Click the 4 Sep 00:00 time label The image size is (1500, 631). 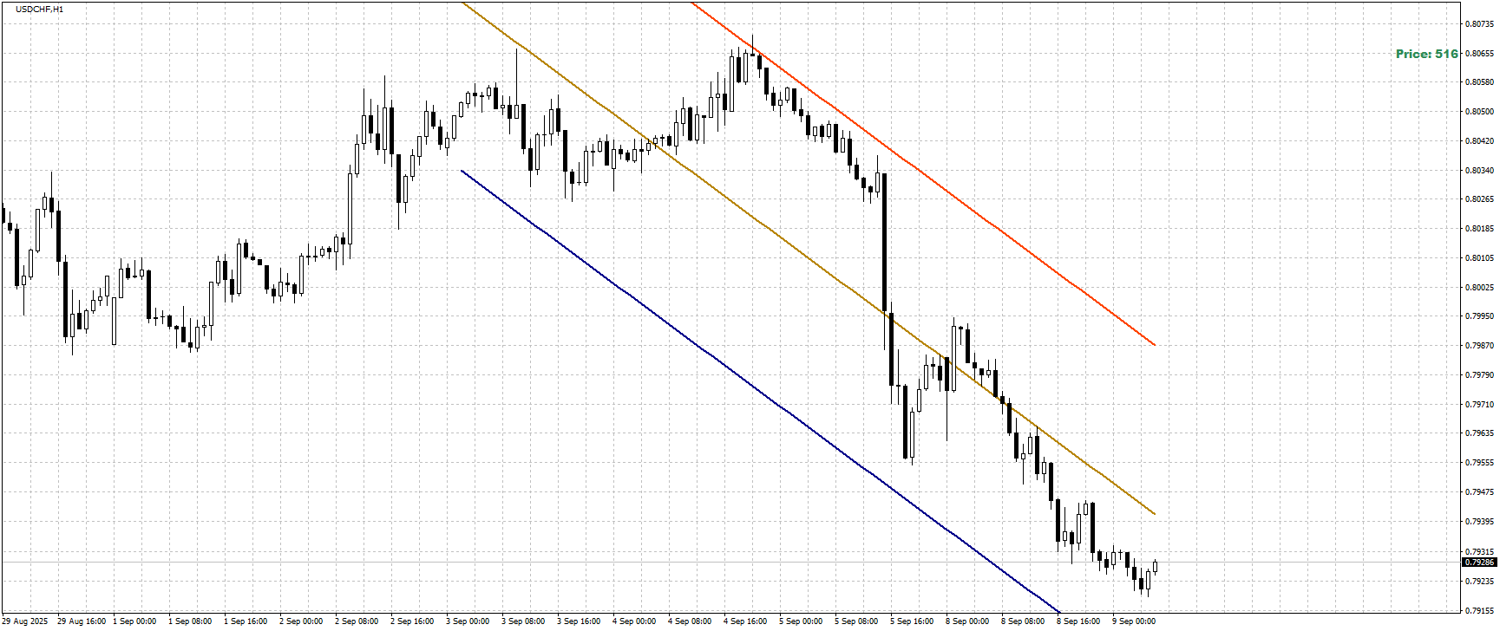coord(634,621)
